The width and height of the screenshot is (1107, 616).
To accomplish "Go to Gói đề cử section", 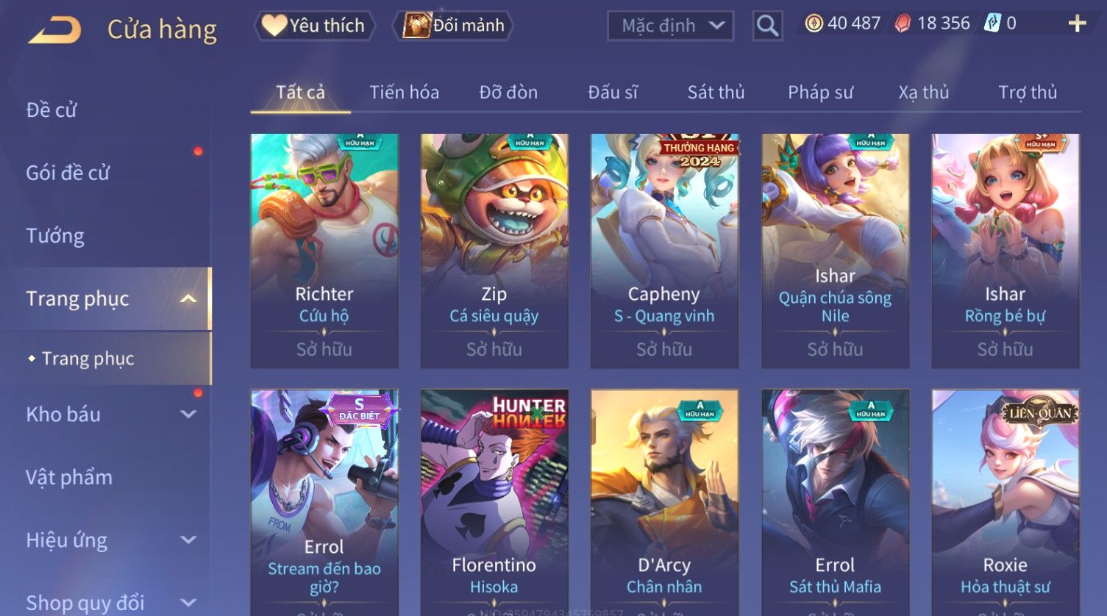I will pos(68,173).
